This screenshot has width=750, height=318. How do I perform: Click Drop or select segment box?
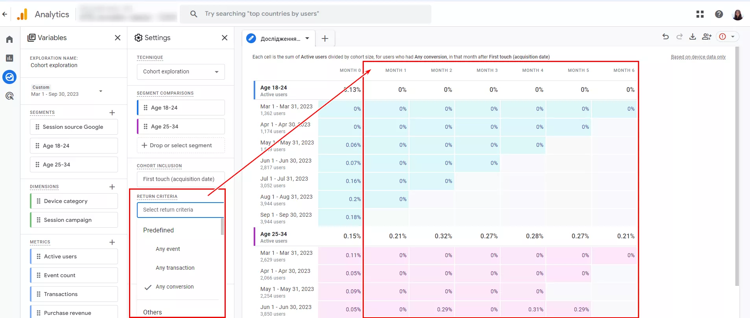(x=181, y=146)
